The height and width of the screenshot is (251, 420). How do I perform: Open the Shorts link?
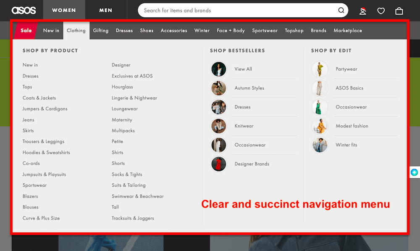(118, 163)
